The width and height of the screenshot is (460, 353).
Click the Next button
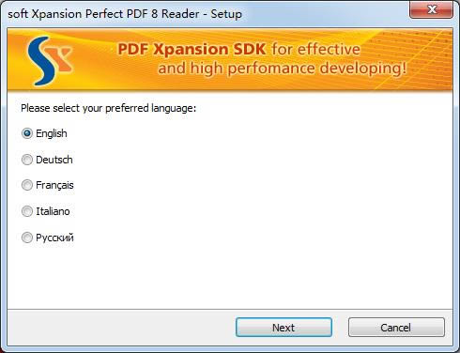tap(284, 328)
